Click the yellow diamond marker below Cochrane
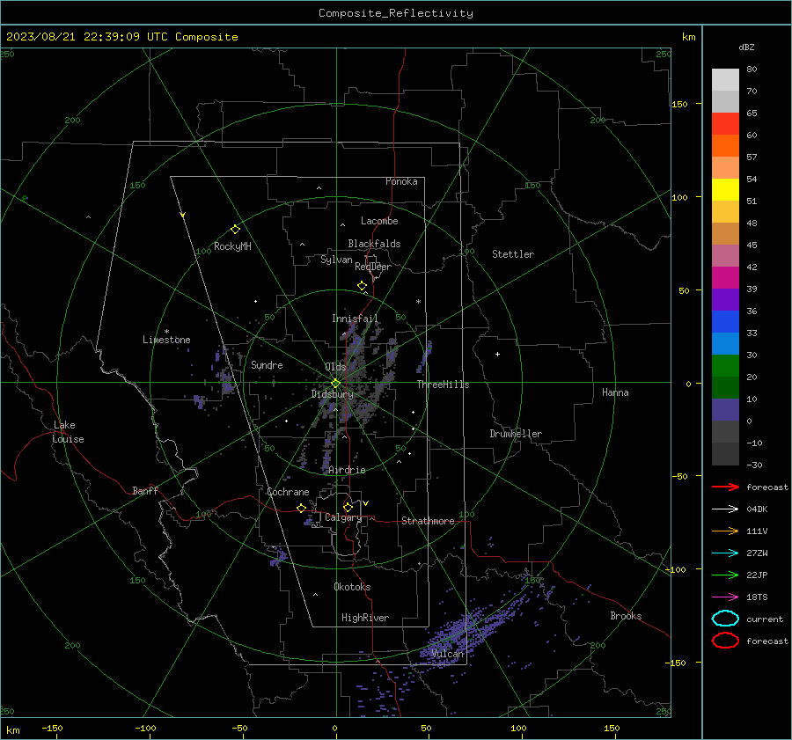The height and width of the screenshot is (740, 792). 302,509
